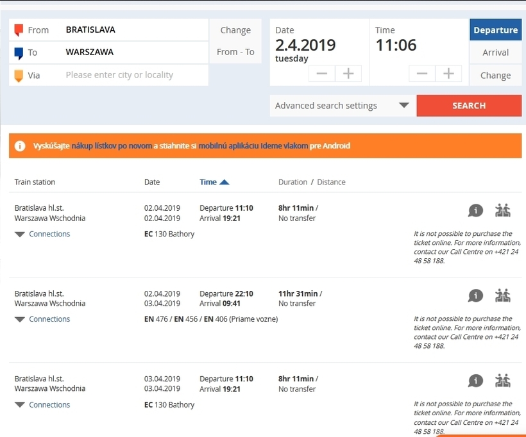Viewport: 526px width, 437px height.
Task: Click info icon for first EC 130 Bathory connection
Action: coord(475,211)
